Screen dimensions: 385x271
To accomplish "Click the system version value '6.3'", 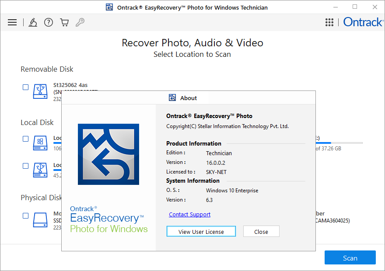I will 209,200.
